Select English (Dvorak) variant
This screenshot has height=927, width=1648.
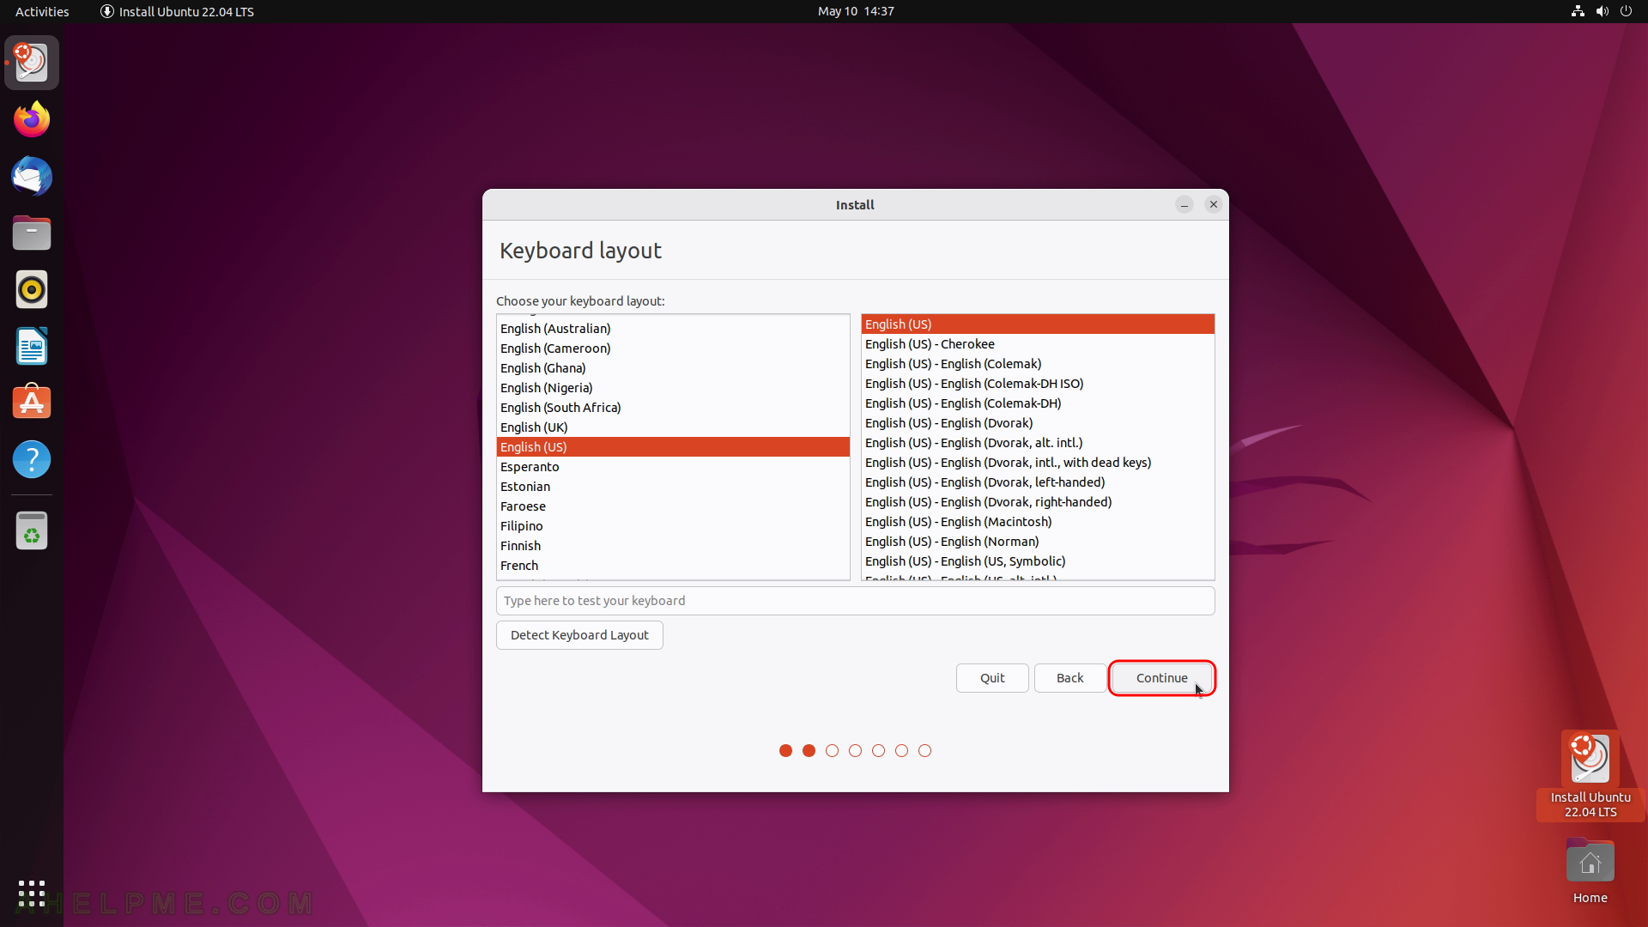click(x=1038, y=423)
